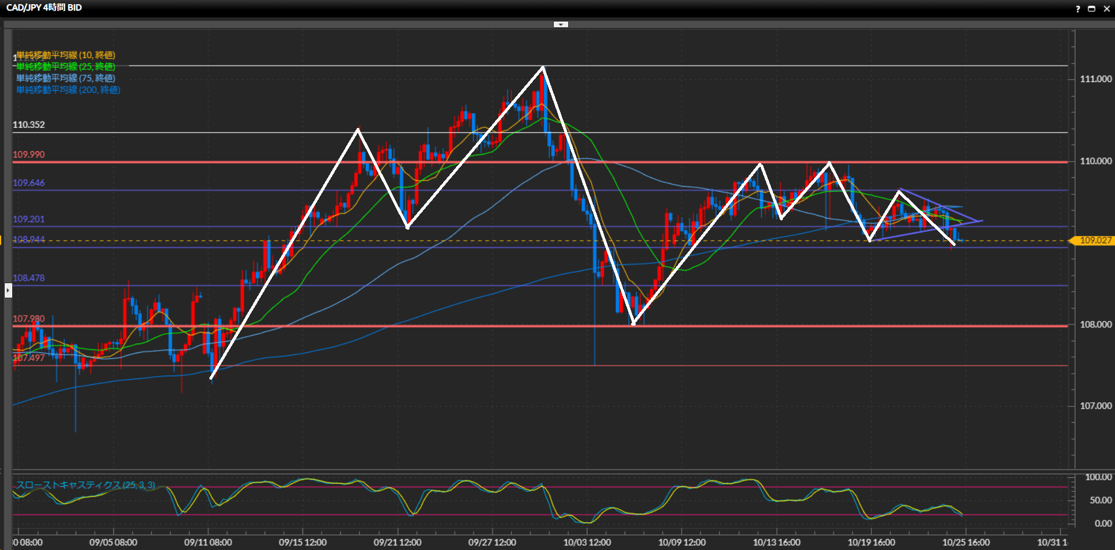This screenshot has width=1115, height=550.
Task: Select the red 107.980 support line label
Action: 29,319
